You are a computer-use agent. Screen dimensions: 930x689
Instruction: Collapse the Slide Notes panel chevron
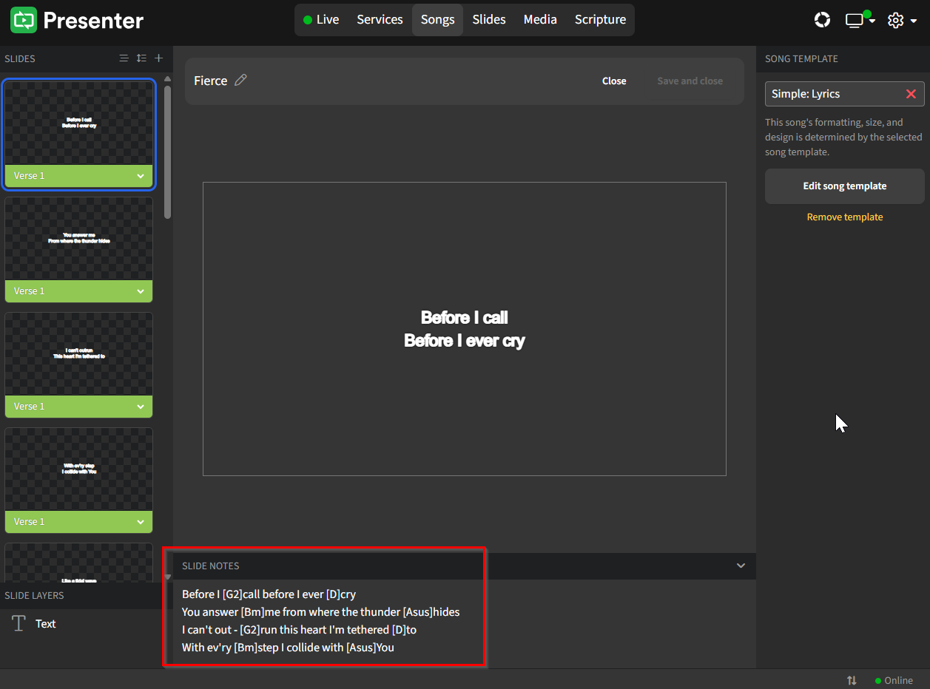tap(741, 566)
